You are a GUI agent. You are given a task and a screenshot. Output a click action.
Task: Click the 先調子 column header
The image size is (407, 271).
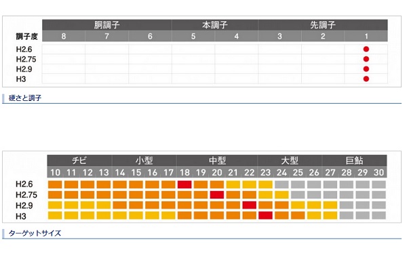tap(323, 25)
